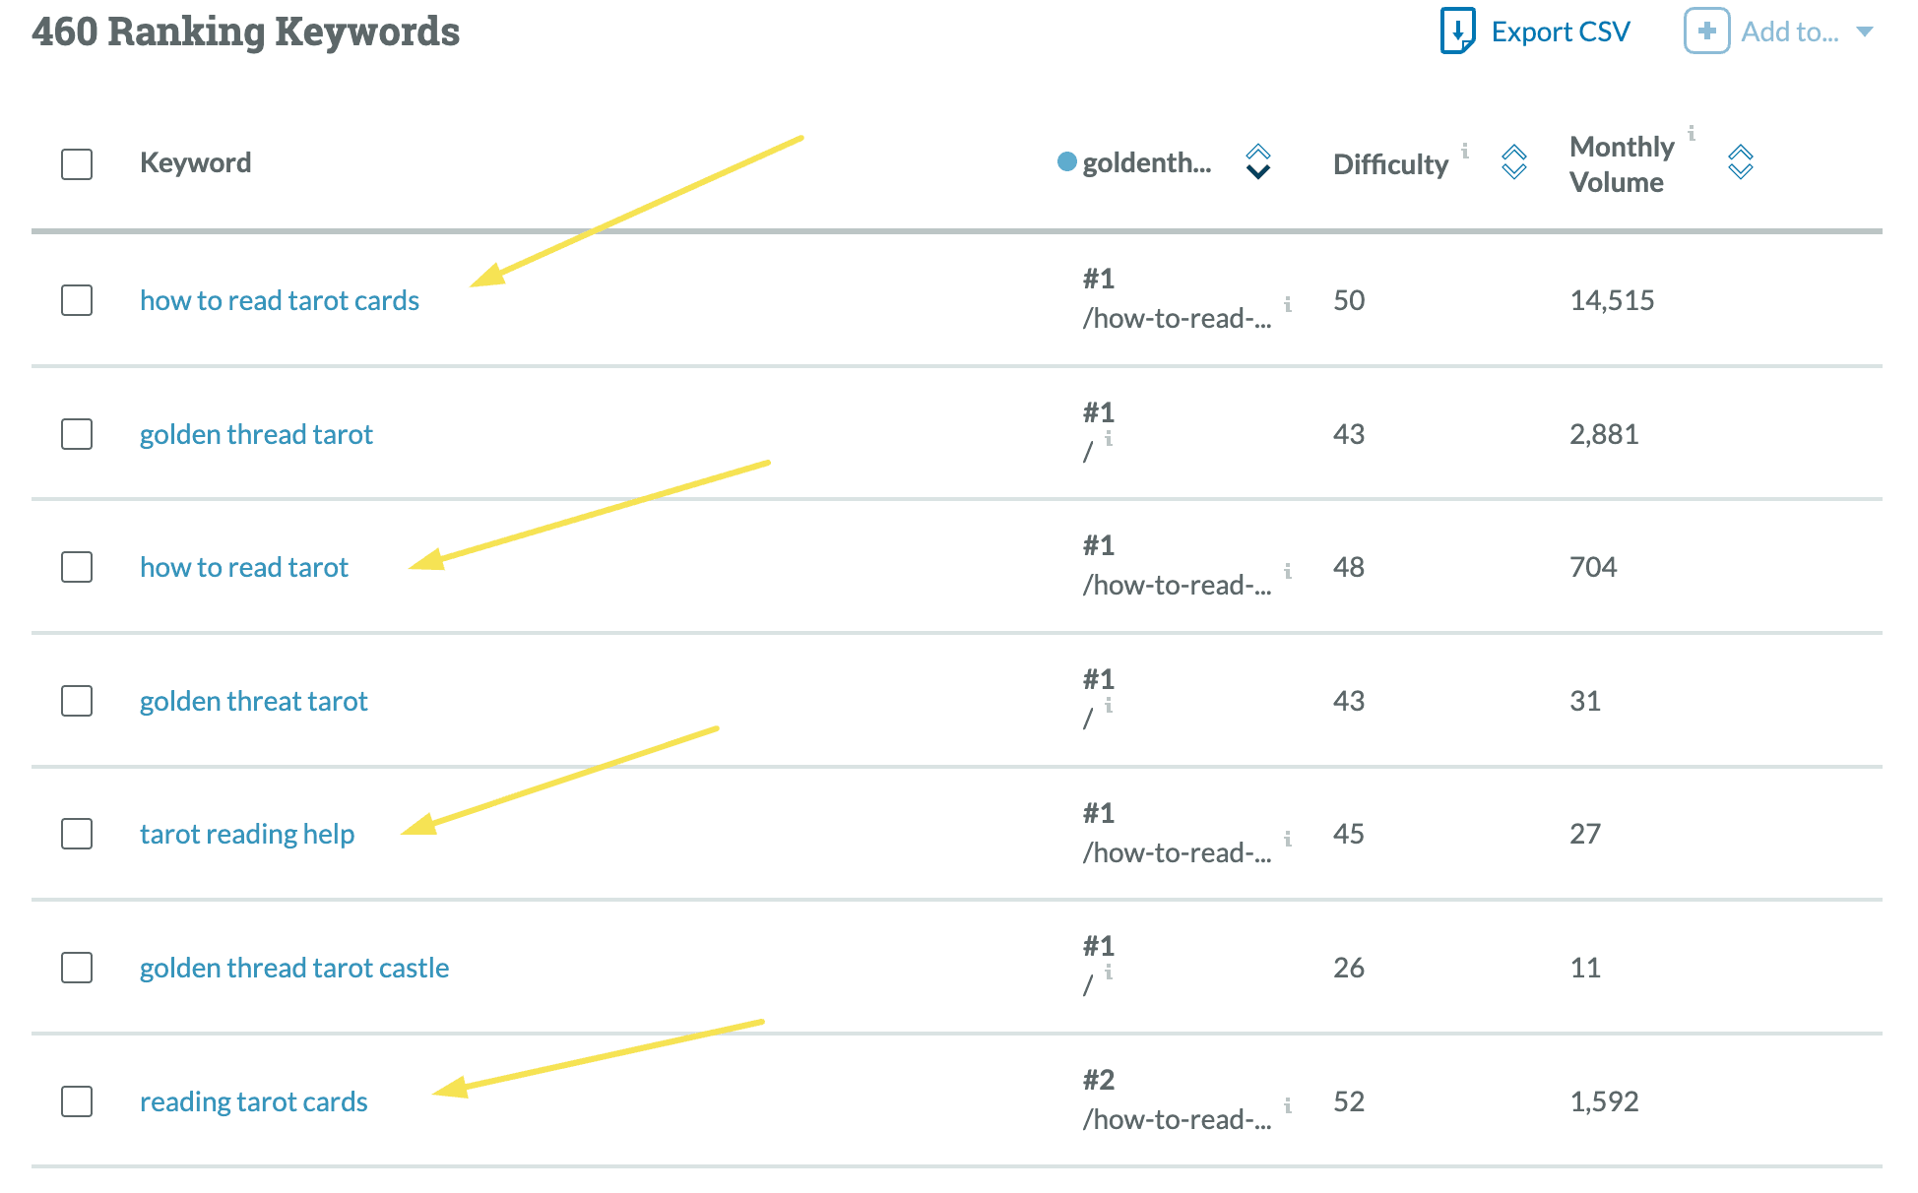Sort by the goldenth... ranking column arrows
This screenshot has width=1918, height=1193.
1258,162
